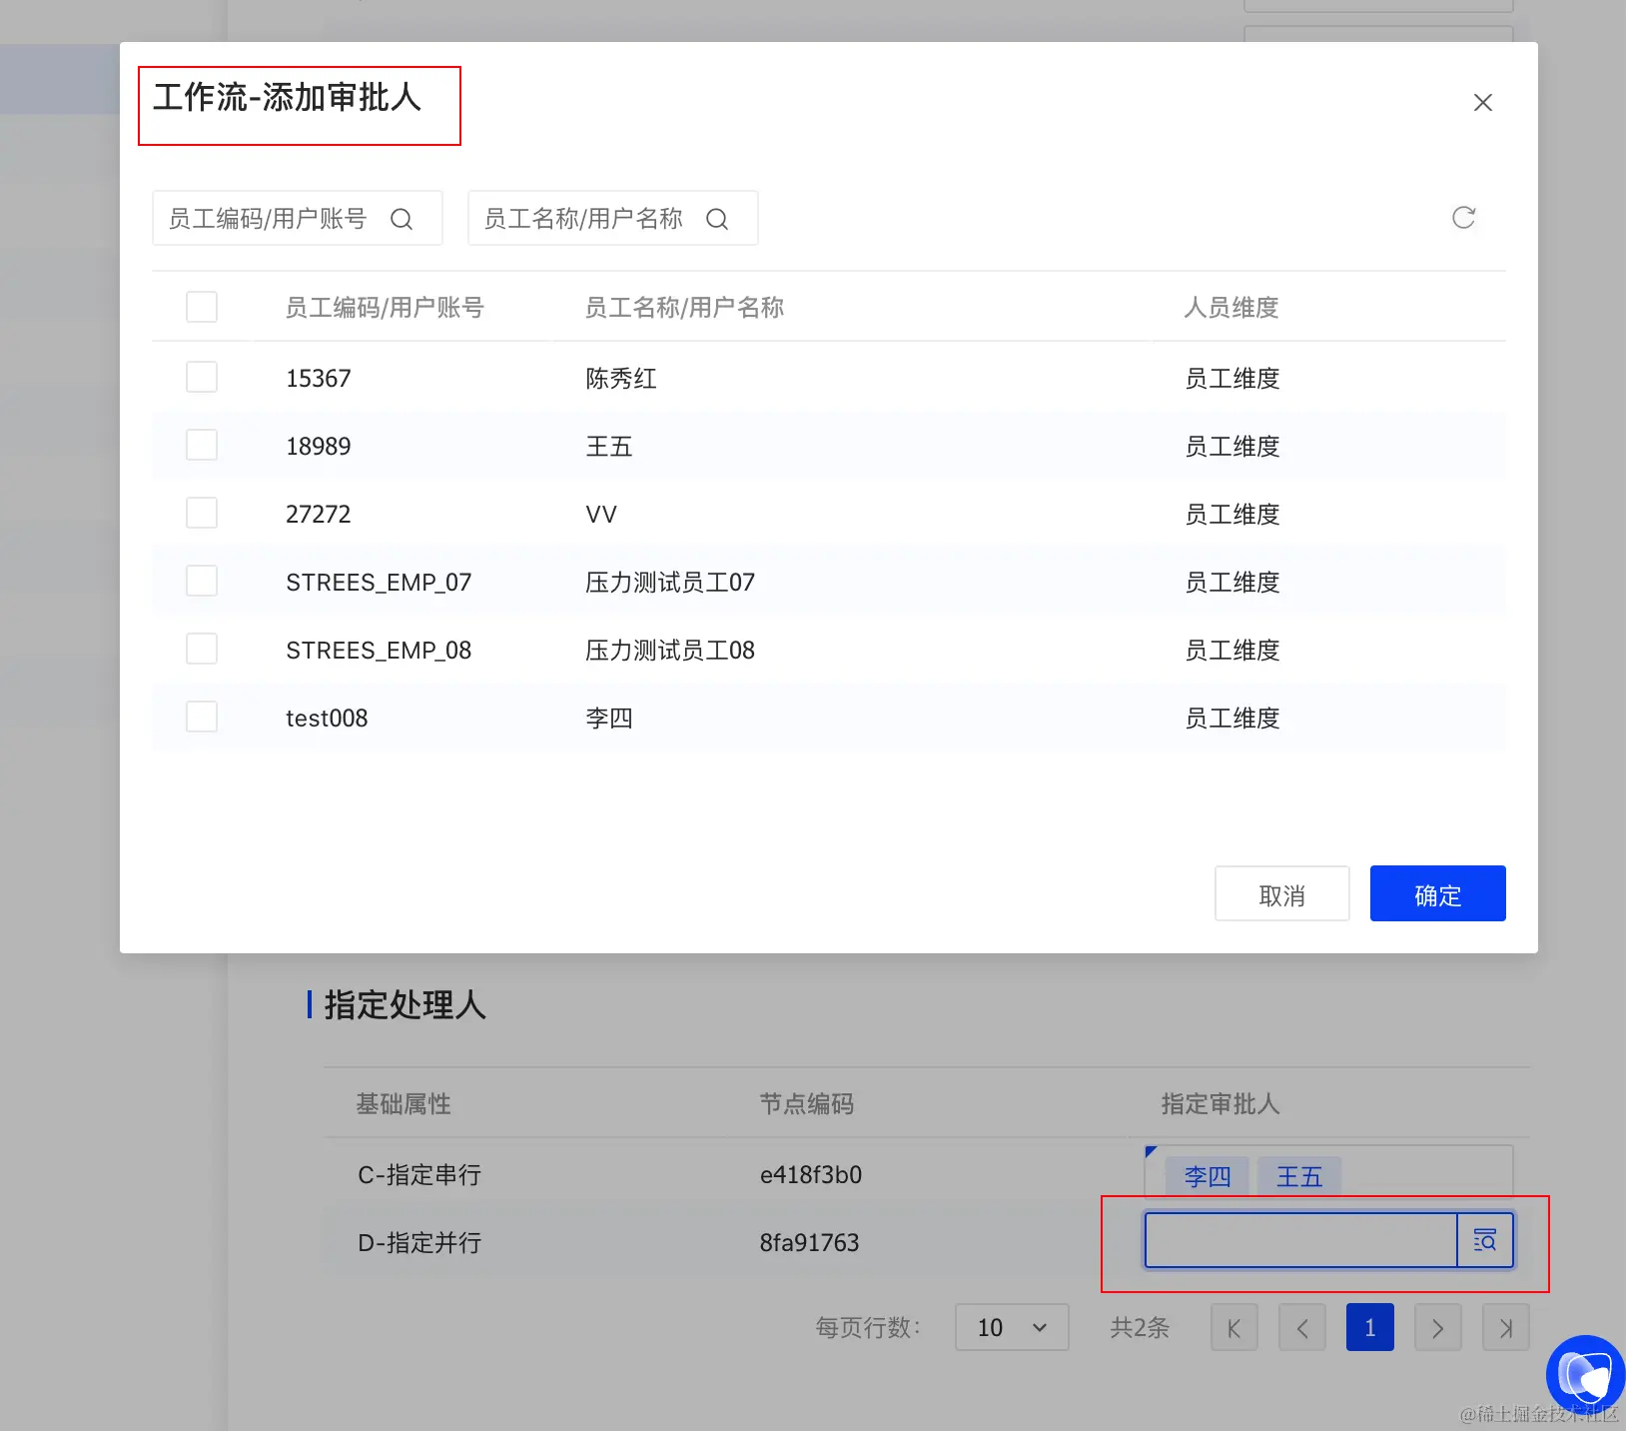Click the code 27272
Image resolution: width=1626 pixels, height=1431 pixels.
(319, 515)
